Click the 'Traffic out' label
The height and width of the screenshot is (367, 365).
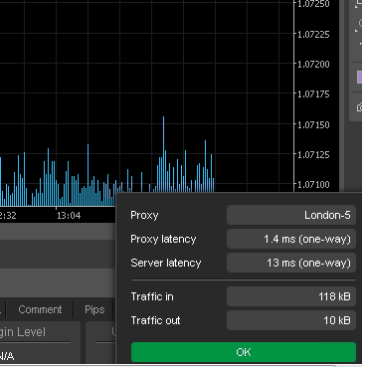click(x=155, y=320)
